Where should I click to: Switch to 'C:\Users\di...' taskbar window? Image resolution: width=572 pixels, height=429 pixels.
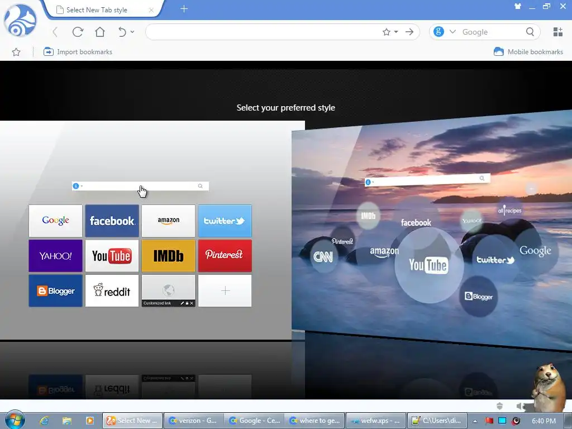point(436,421)
